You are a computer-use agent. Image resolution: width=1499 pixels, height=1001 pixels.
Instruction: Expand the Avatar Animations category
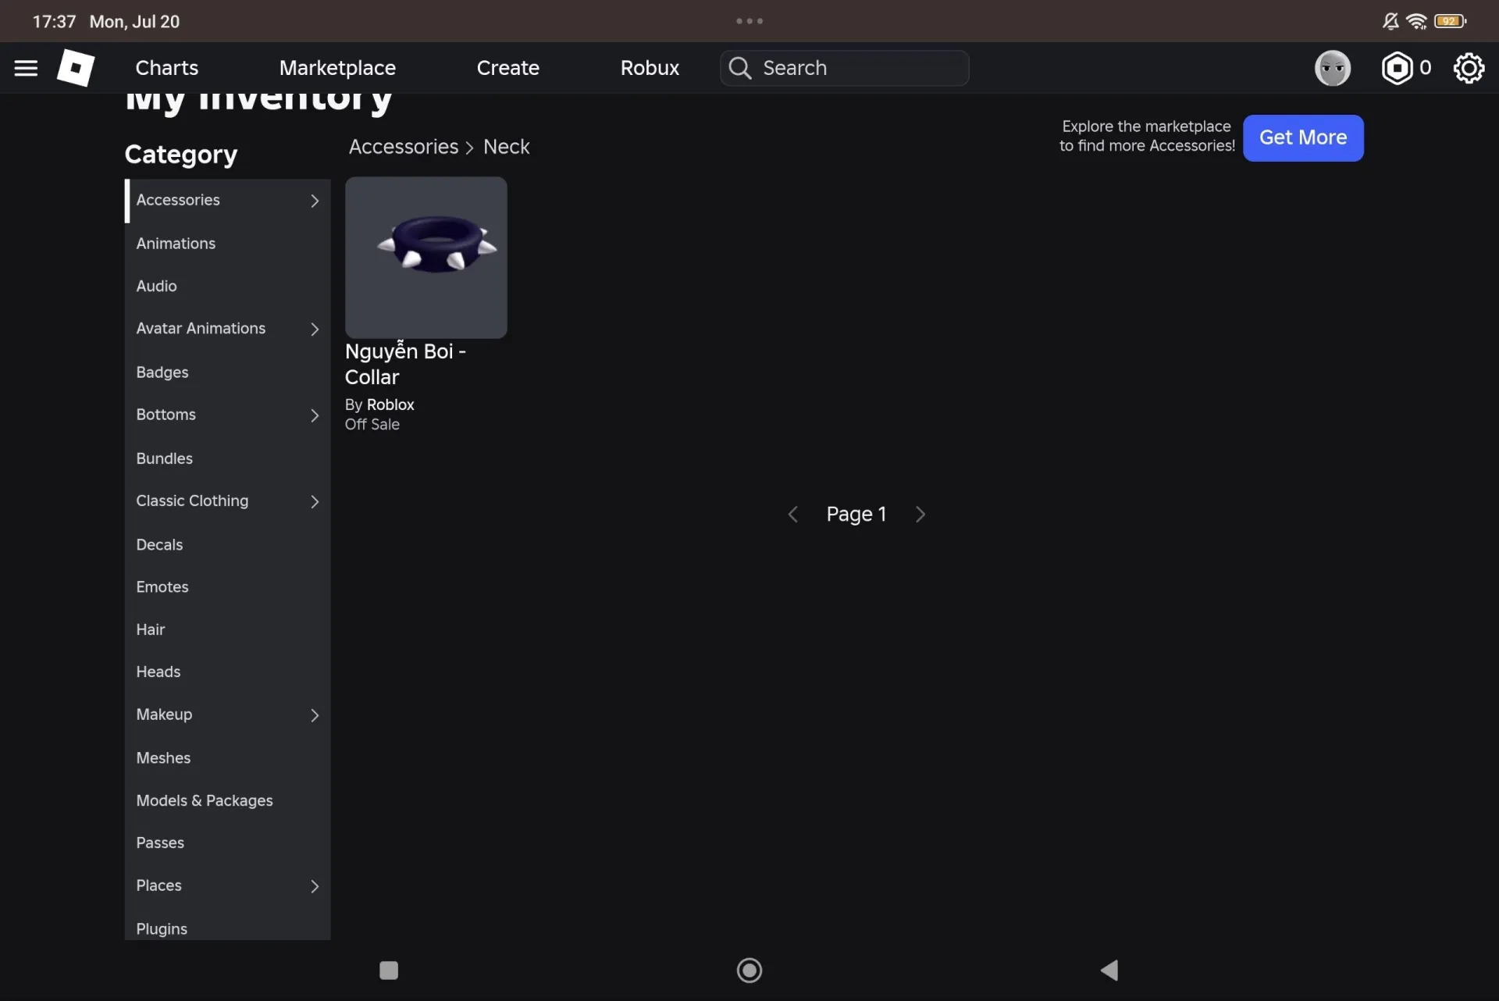(x=227, y=329)
